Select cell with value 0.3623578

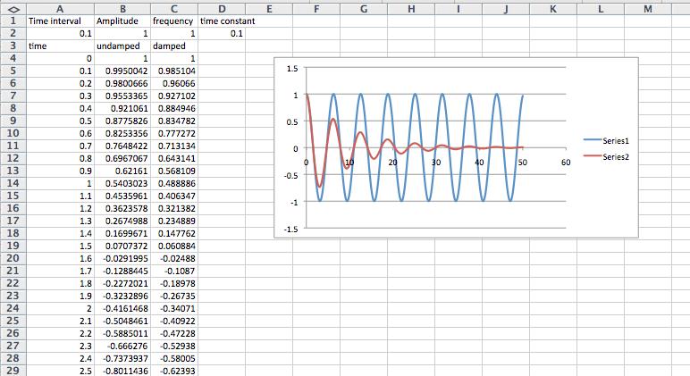point(122,208)
